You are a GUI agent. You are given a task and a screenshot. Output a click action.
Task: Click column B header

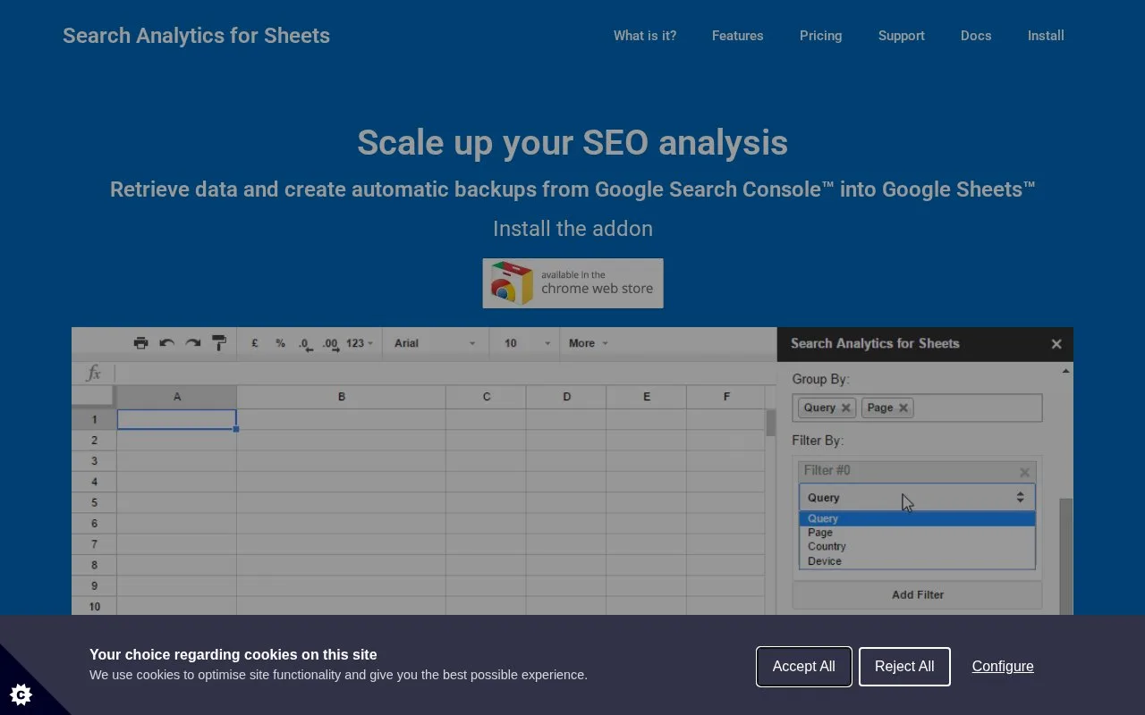[341, 397]
